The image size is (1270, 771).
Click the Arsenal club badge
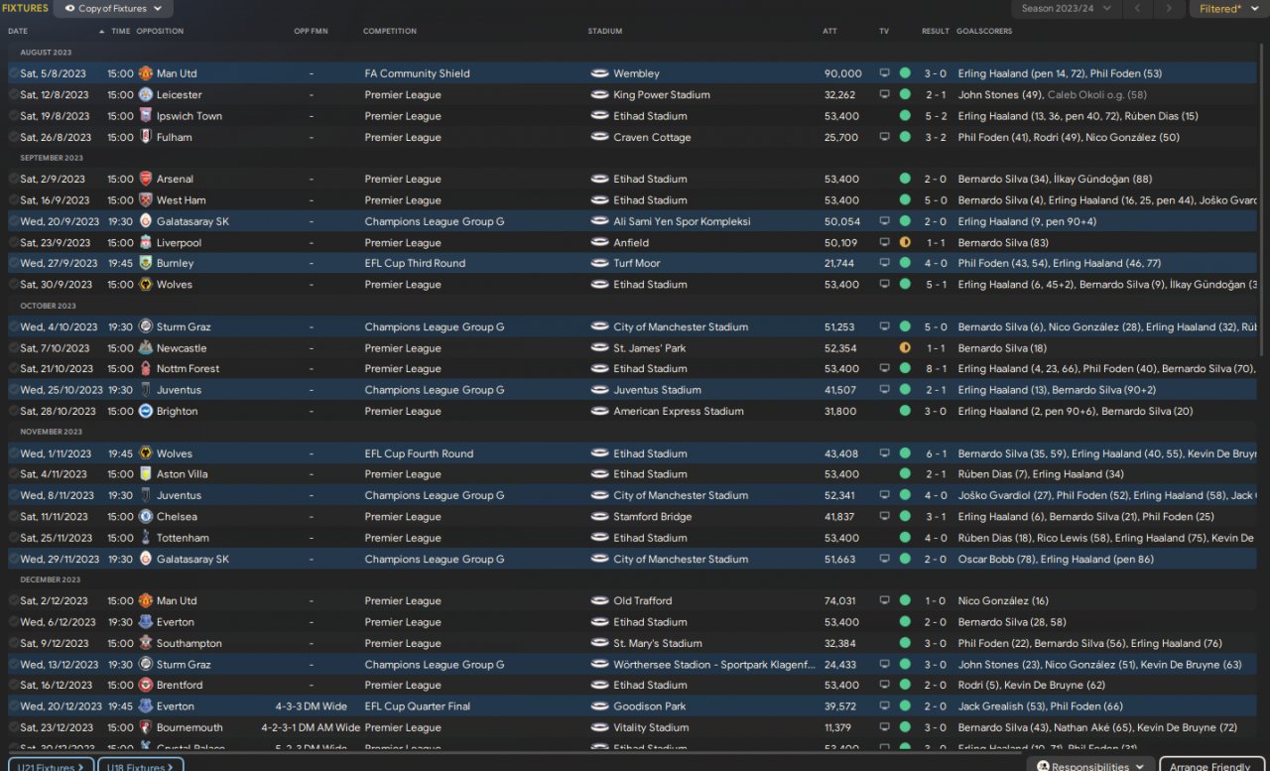pos(146,180)
